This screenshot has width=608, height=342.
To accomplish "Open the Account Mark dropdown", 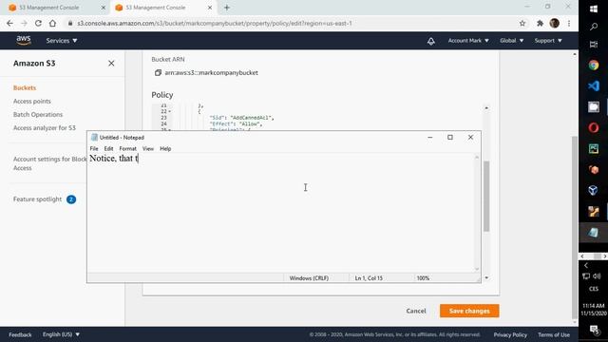I will pyautogui.click(x=468, y=40).
